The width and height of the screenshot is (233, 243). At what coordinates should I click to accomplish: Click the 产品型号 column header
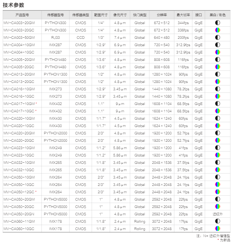22,15
